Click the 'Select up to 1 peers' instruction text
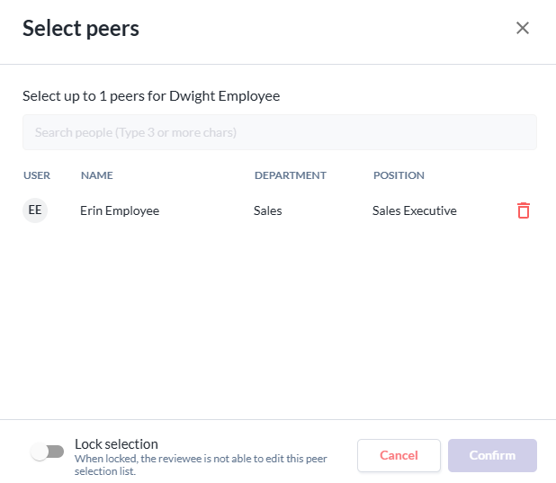This screenshot has width=556, height=483. pos(151,96)
